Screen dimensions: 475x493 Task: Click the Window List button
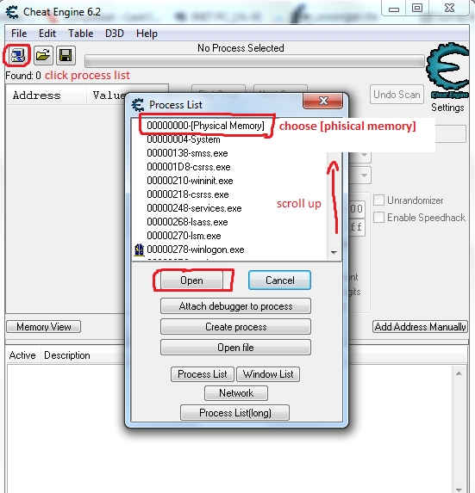coord(268,374)
